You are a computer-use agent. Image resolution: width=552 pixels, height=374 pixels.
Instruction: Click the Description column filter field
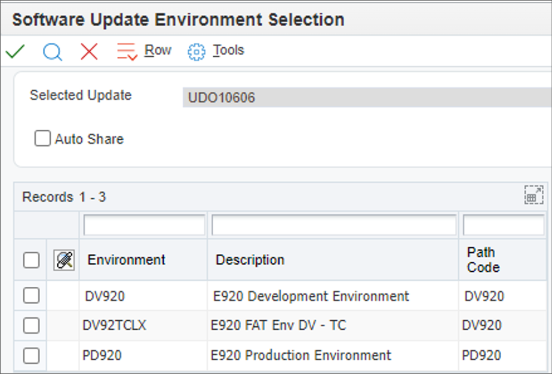tap(333, 225)
